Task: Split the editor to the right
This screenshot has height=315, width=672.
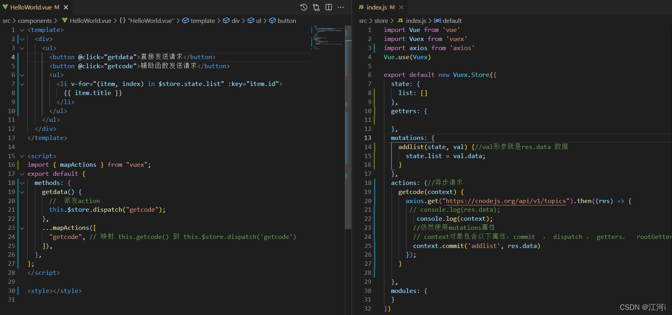Action: (329, 7)
